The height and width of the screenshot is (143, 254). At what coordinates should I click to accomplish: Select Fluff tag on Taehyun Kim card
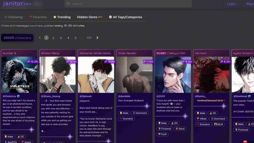162,134
